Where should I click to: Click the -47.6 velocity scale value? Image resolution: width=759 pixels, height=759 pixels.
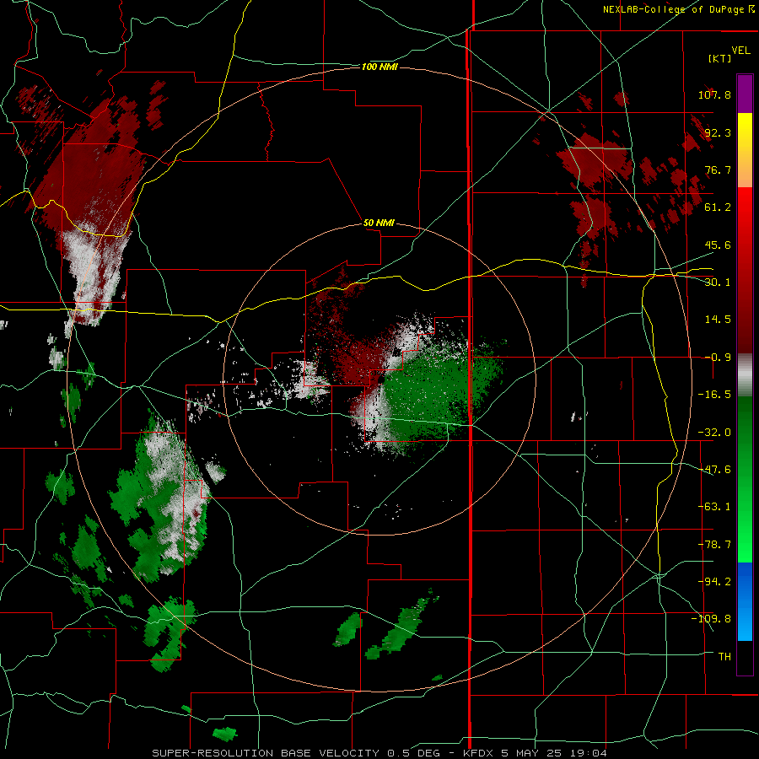coord(714,470)
